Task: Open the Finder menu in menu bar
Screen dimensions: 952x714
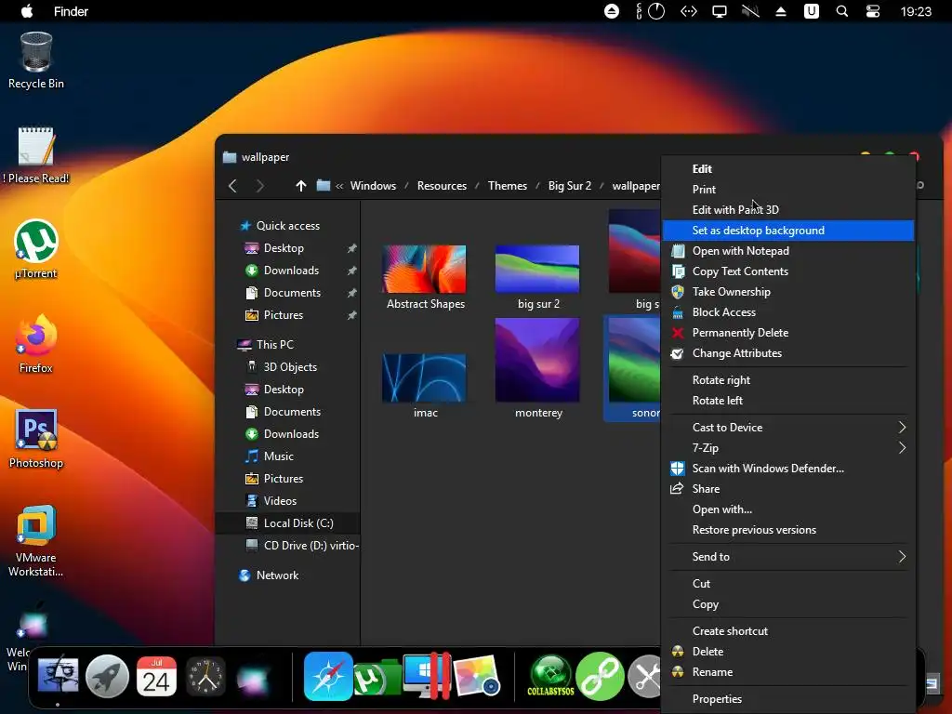Action: click(71, 11)
